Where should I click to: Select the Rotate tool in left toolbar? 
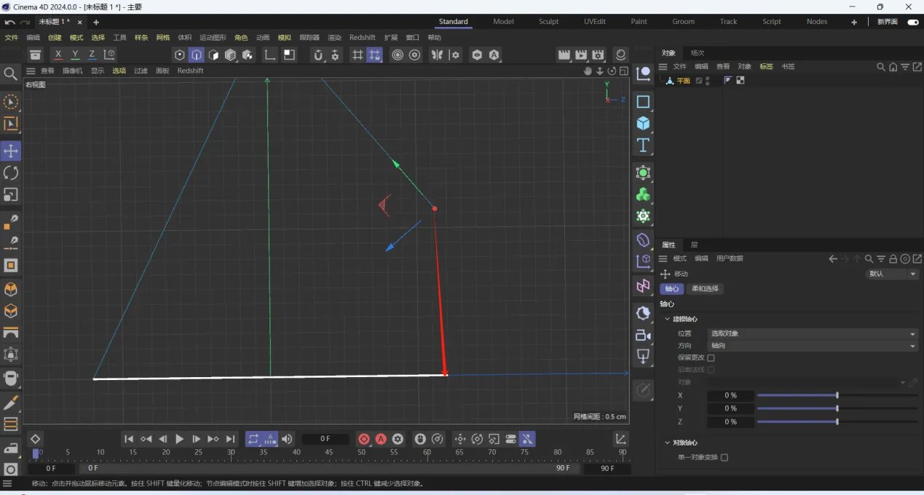pos(11,173)
